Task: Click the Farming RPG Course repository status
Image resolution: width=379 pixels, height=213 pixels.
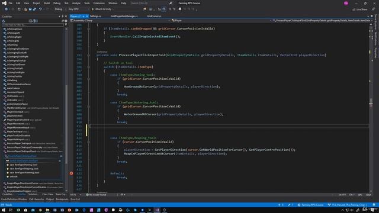Action: pos(310,205)
